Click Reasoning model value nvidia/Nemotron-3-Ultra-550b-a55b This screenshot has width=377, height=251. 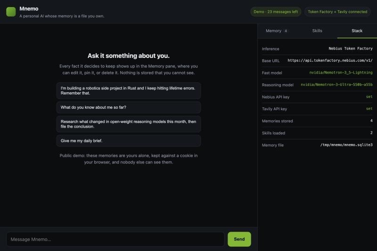336,85
